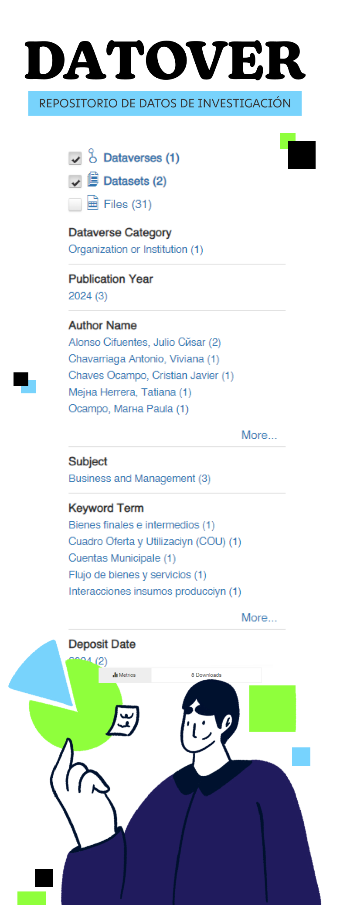Uncheck the Datasets checkbox
The image size is (357, 905).
pos(75,182)
